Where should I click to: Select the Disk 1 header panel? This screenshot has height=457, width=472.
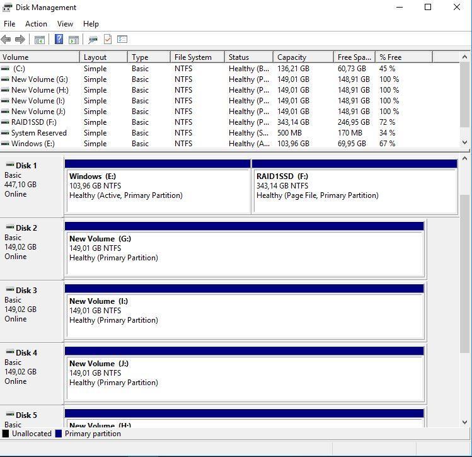point(32,187)
